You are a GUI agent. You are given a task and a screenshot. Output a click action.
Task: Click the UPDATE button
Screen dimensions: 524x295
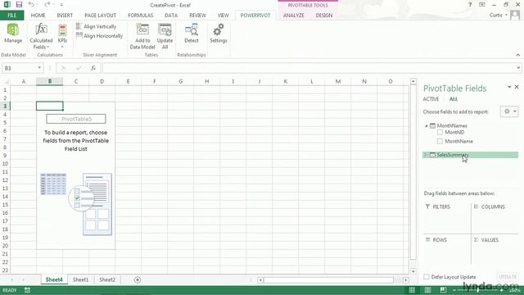click(x=508, y=277)
